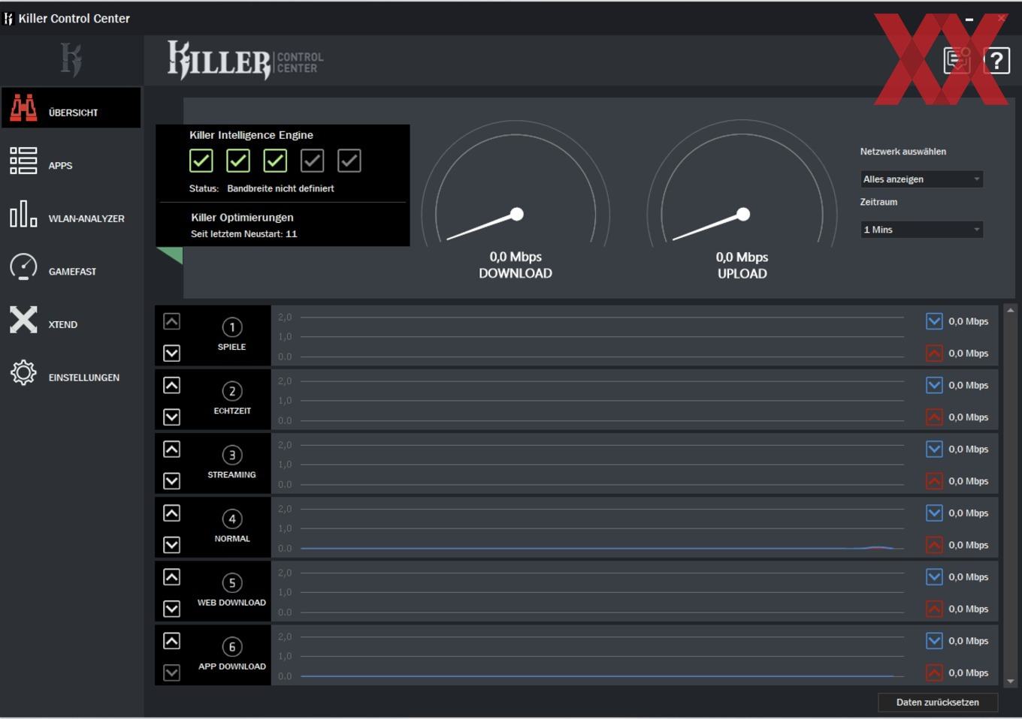
Task: Move Web Download priority down
Action: tap(171, 608)
